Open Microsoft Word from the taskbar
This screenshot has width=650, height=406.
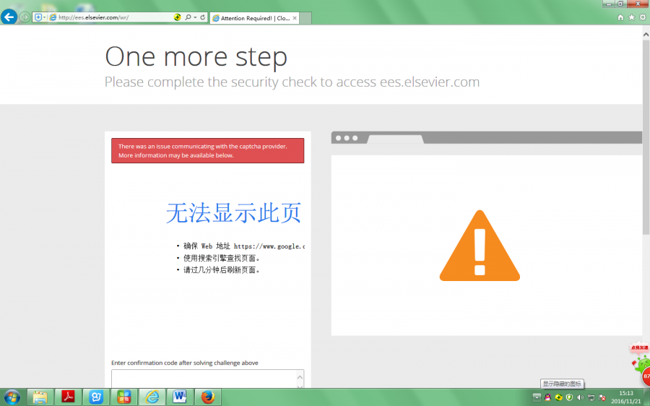pyautogui.click(x=180, y=397)
